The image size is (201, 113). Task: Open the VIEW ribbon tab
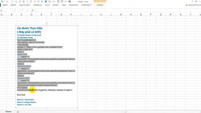pyautogui.click(x=64, y=5)
